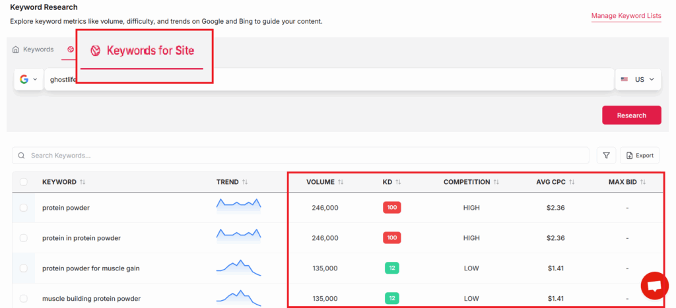Screen dimensions: 676x308
Task: Check the 'protein powder' row checkbox
Action: click(24, 208)
